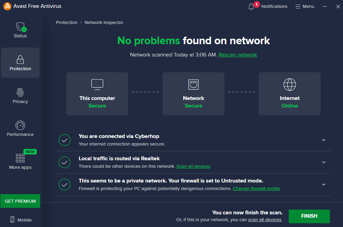Select the Protection padlock icon
The height and width of the screenshot is (227, 343).
[20, 60]
